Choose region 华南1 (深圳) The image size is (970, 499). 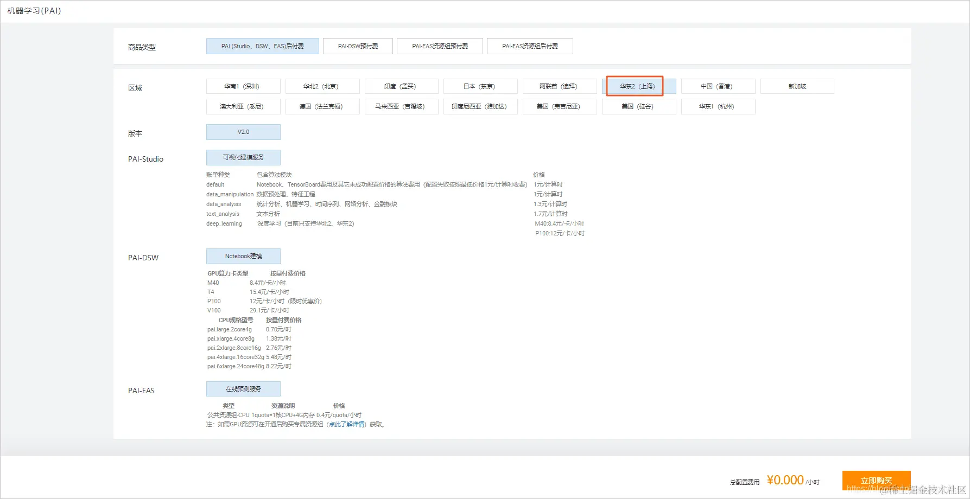(x=243, y=86)
